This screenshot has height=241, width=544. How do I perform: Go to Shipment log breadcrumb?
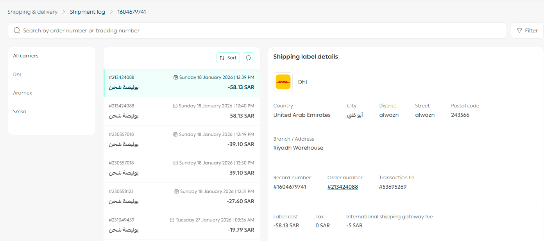88,12
